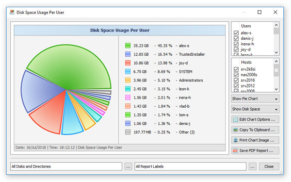Open the Show Disk Space dropdown
Viewport: 291px width, 182px height.
(x=255, y=109)
